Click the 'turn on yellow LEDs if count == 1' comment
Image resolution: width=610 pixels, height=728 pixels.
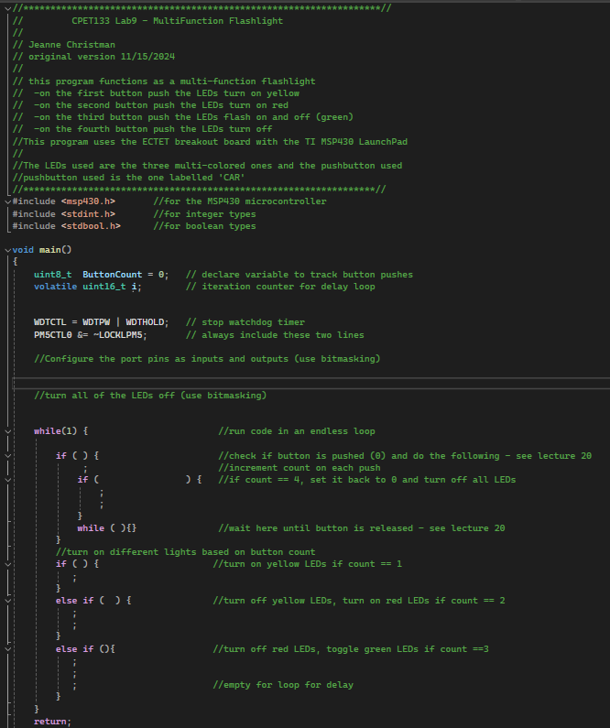[x=308, y=564]
